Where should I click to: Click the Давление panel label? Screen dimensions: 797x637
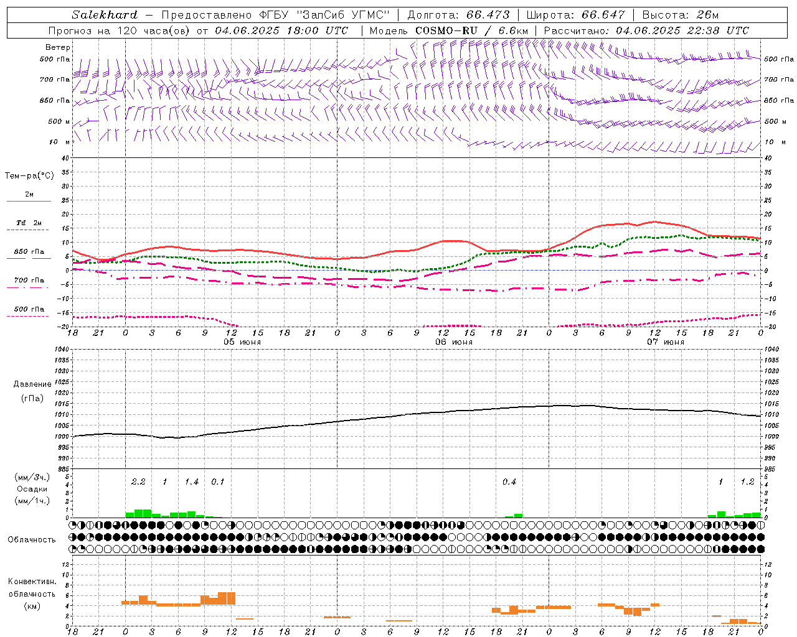[x=32, y=384]
